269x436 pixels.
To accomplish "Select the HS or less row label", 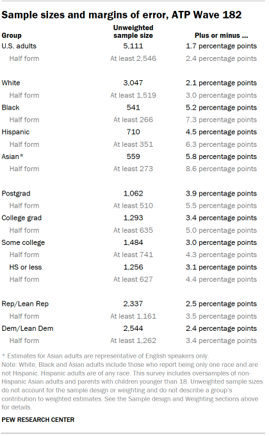I will pos(26,267).
